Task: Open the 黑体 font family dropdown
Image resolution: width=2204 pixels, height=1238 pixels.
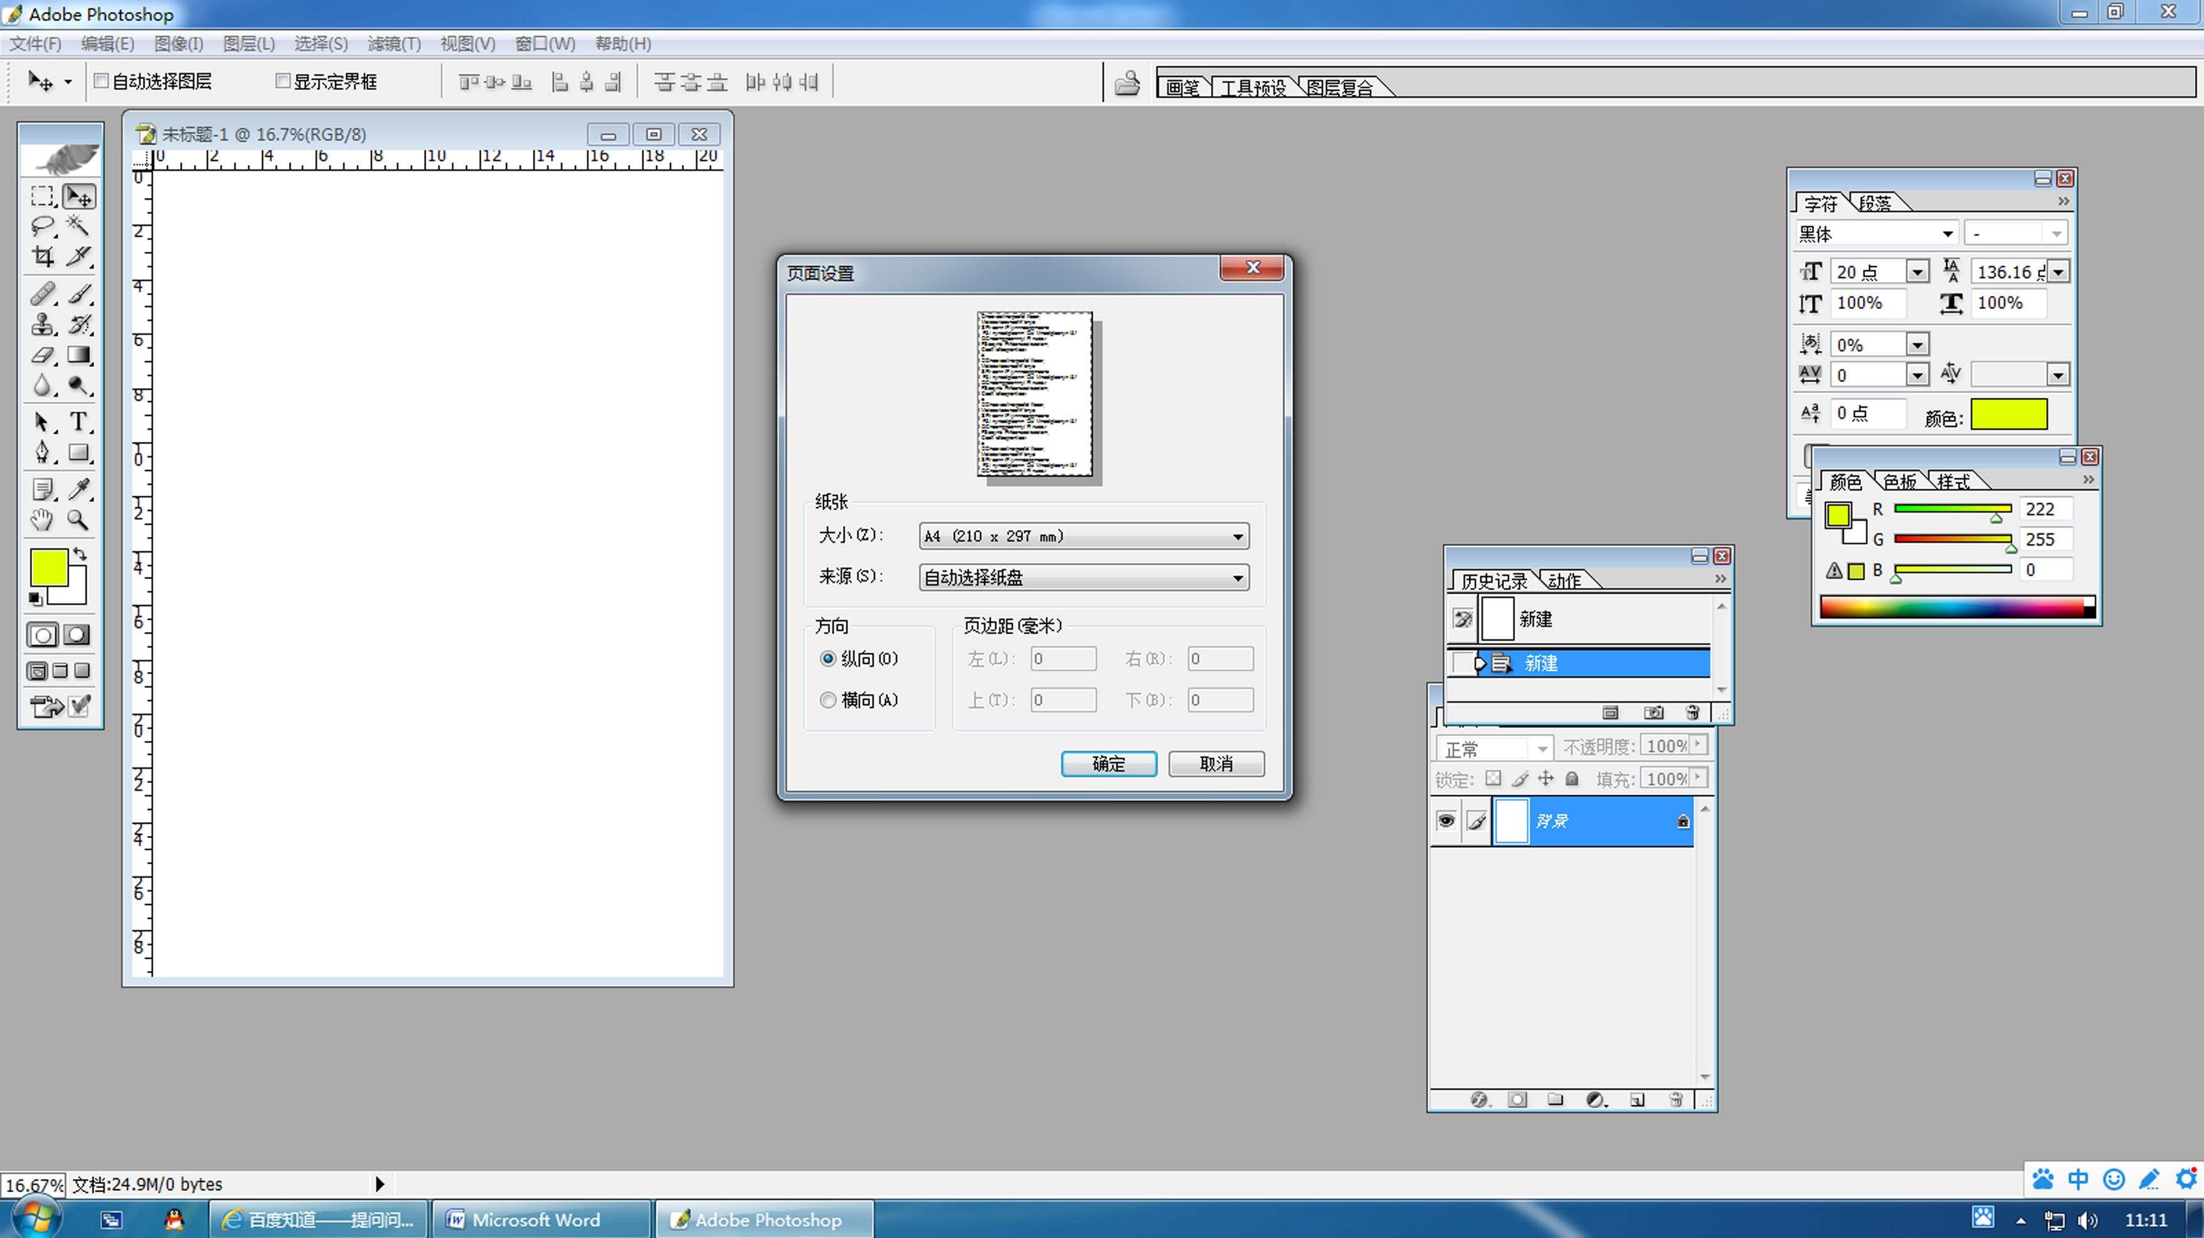Action: [1947, 234]
